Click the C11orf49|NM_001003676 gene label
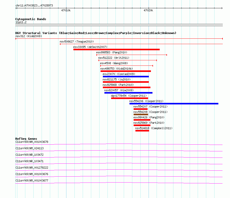The width and height of the screenshot is (230, 198). [x=32, y=174]
